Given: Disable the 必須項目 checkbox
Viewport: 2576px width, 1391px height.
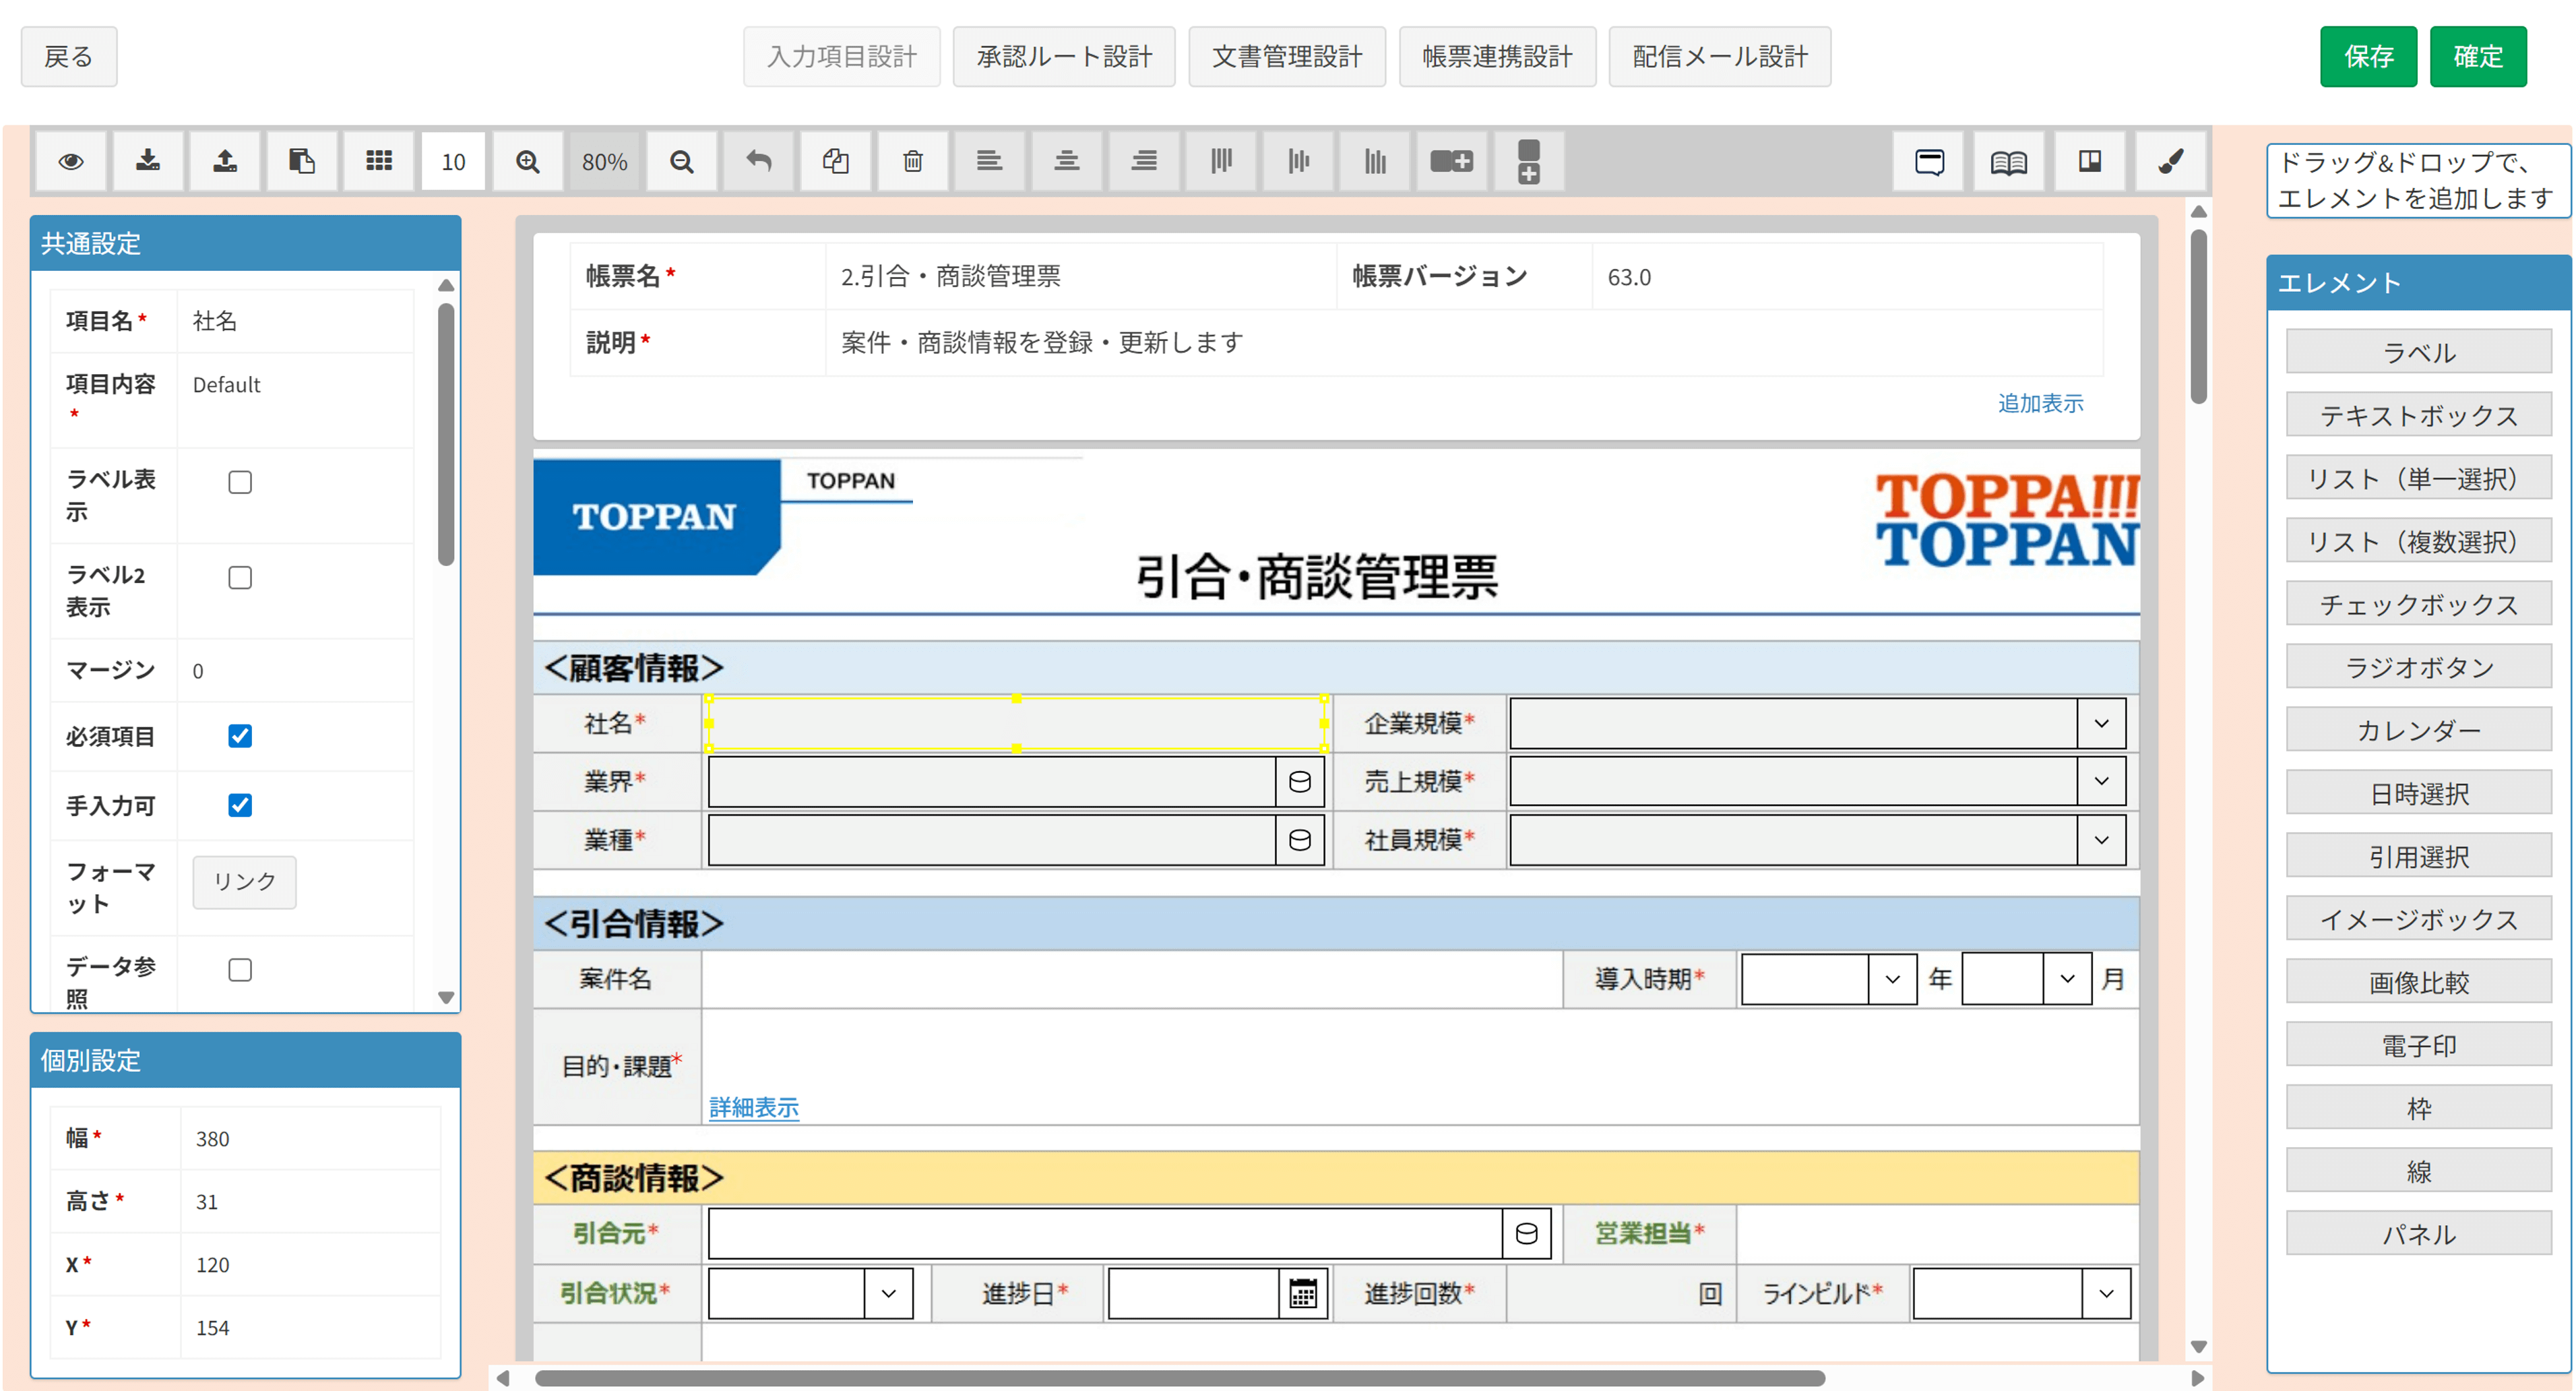Looking at the screenshot, I should (x=239, y=735).
